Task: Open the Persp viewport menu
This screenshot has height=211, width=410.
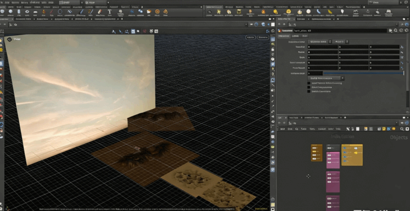Action: pos(250,37)
